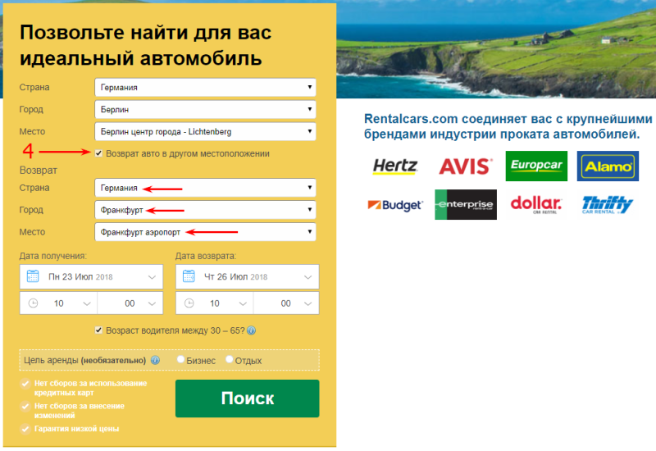This screenshot has height=451, width=656.
Task: Click the coastal landscape banner image
Action: pos(496,49)
